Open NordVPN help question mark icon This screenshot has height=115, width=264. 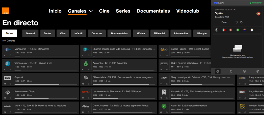(x=244, y=71)
